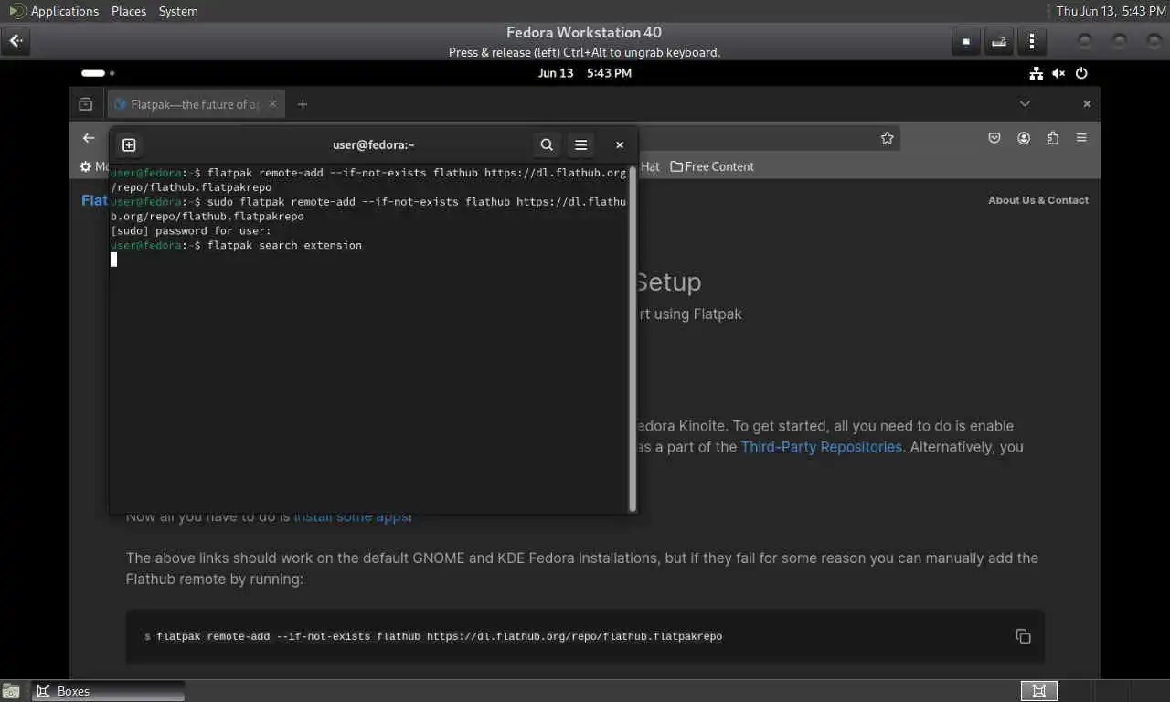Viewport: 1170px width, 702px height.
Task: Click the workspace switcher in the bottom panel
Action: 1038,691
